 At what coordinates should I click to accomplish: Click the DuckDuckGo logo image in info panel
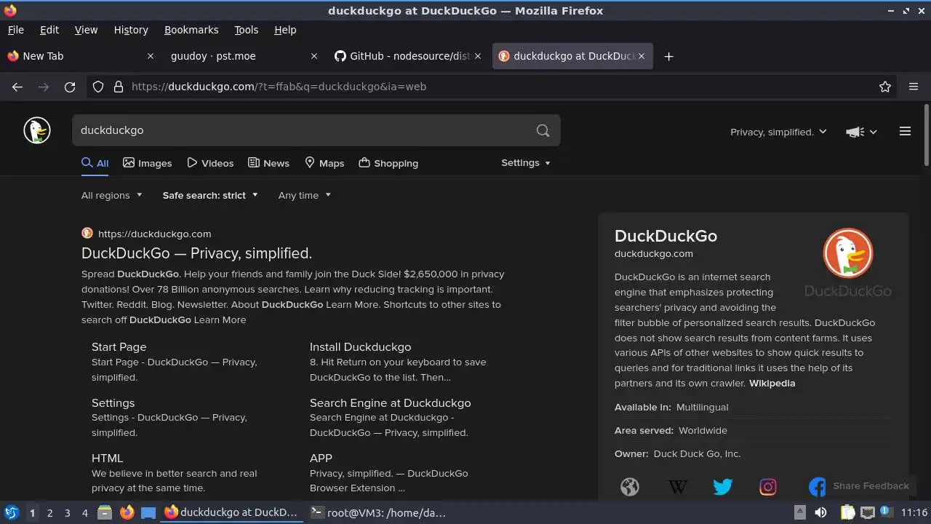pyautogui.click(x=848, y=263)
